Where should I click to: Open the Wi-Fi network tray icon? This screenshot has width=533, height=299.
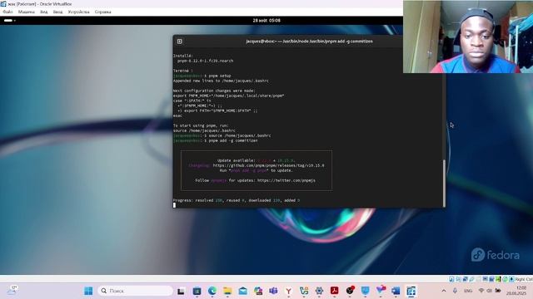coord(481,291)
